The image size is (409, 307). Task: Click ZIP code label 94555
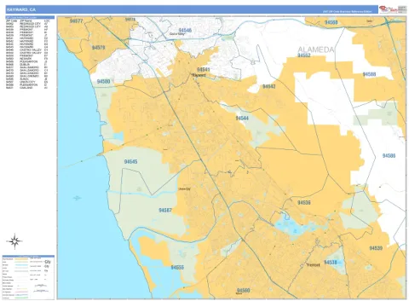177,268
